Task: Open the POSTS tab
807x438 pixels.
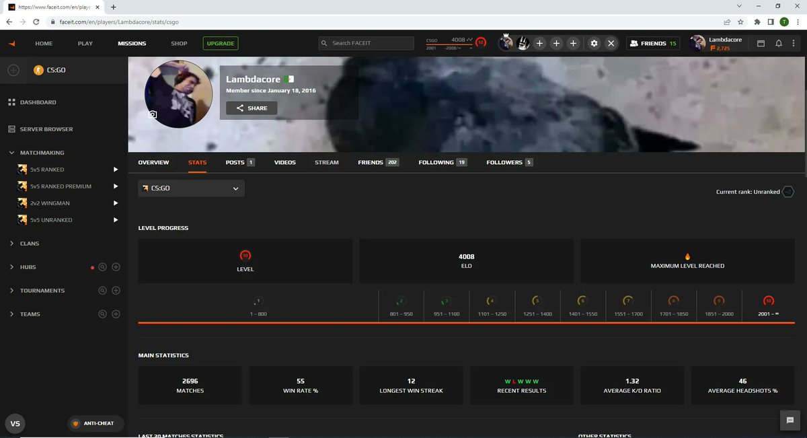Action: tap(240, 162)
